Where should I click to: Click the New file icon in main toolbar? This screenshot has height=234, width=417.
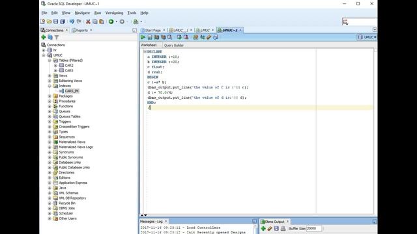point(42,21)
